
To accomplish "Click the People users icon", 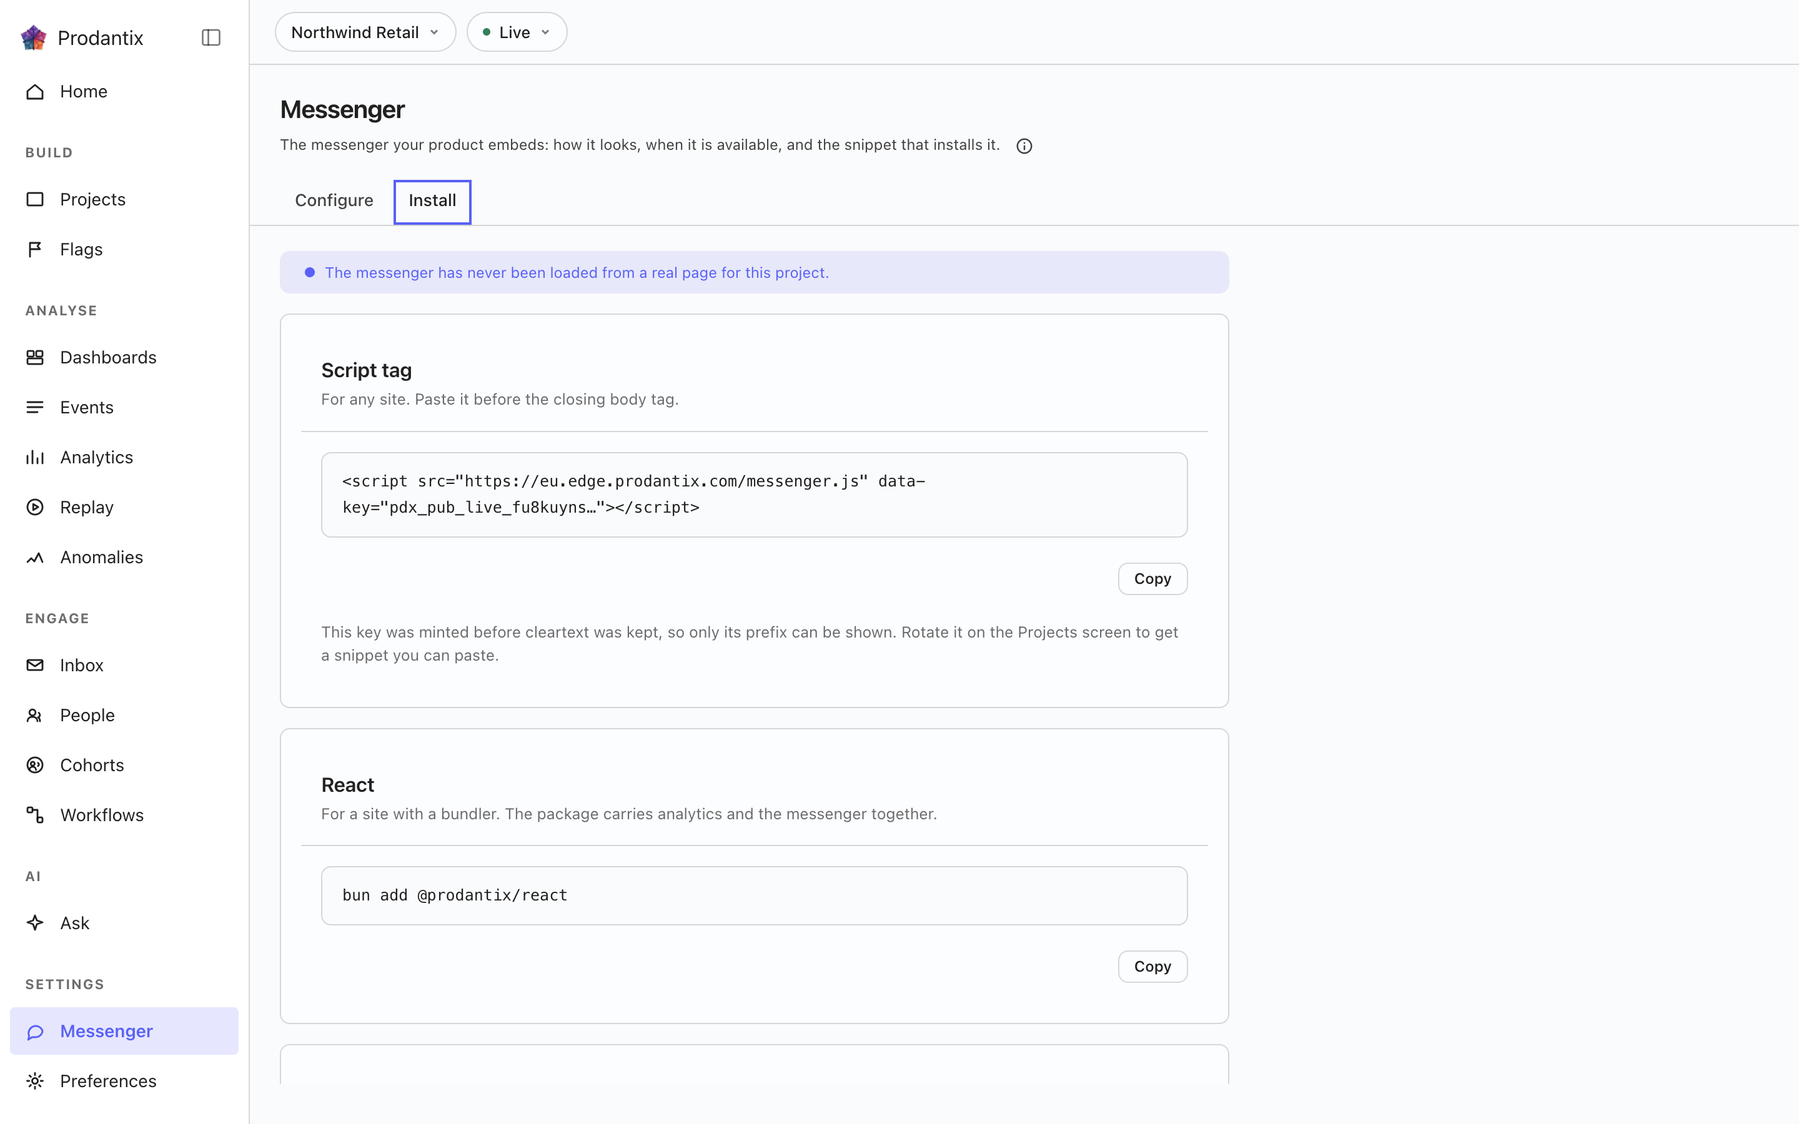I will [35, 715].
